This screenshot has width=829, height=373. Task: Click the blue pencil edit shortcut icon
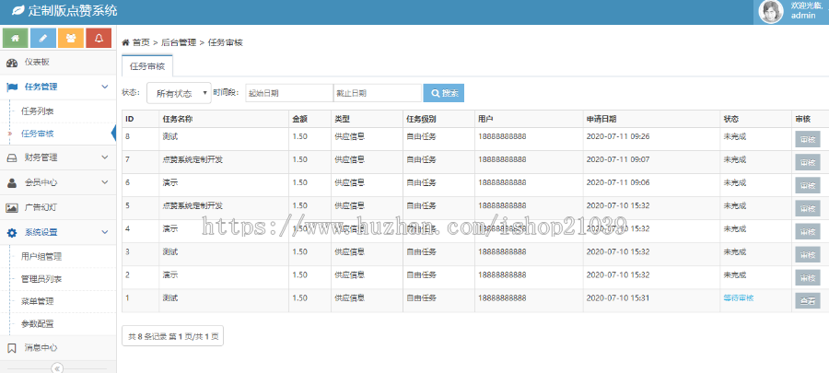tap(42, 38)
